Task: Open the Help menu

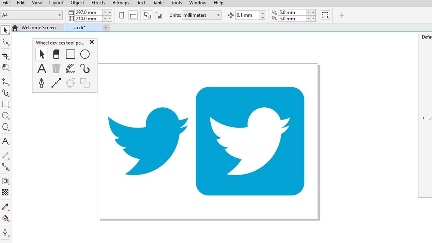Action: point(218,3)
